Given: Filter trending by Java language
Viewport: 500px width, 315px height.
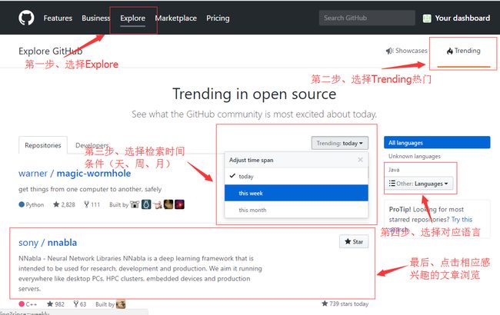Looking at the screenshot, I should (394, 170).
